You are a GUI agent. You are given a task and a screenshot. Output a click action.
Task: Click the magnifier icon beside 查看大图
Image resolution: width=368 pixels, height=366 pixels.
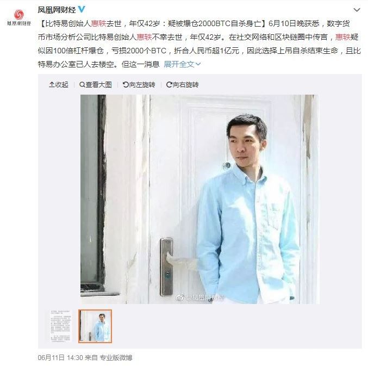click(x=82, y=85)
